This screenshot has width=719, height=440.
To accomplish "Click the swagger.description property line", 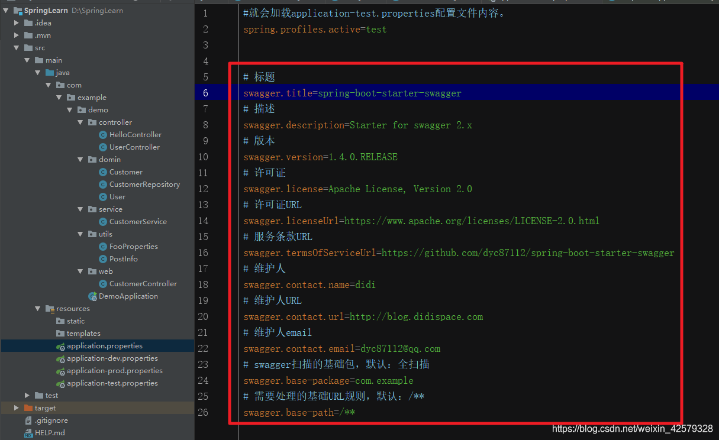I will click(357, 125).
